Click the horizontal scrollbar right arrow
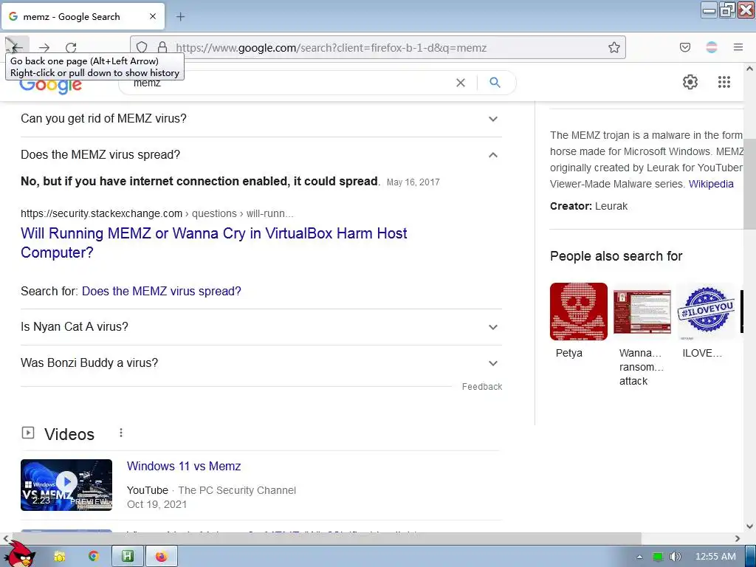 (x=738, y=538)
